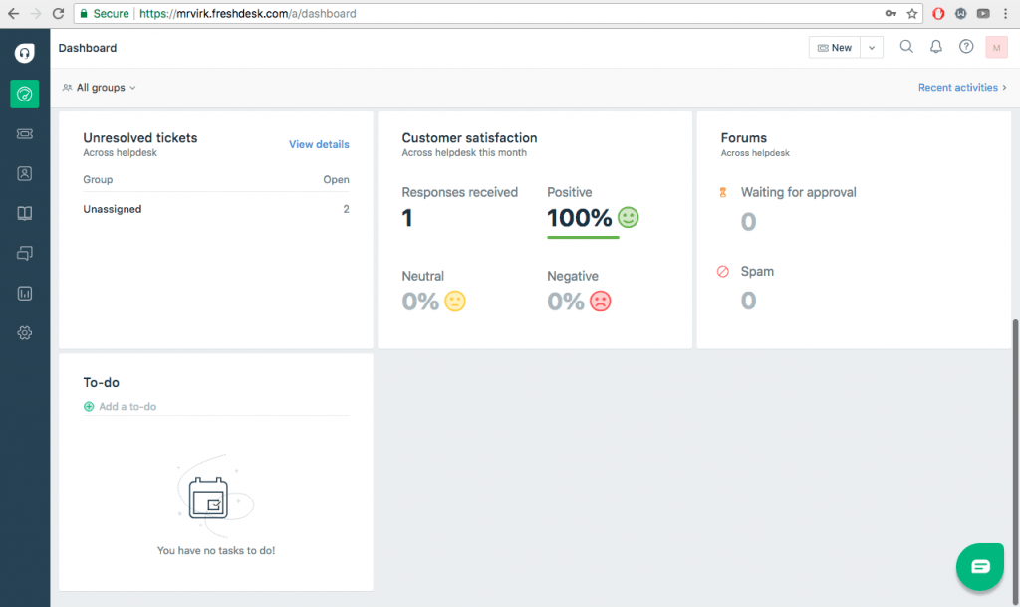
Task: Click View details for unresolved tickets
Action: (x=319, y=144)
